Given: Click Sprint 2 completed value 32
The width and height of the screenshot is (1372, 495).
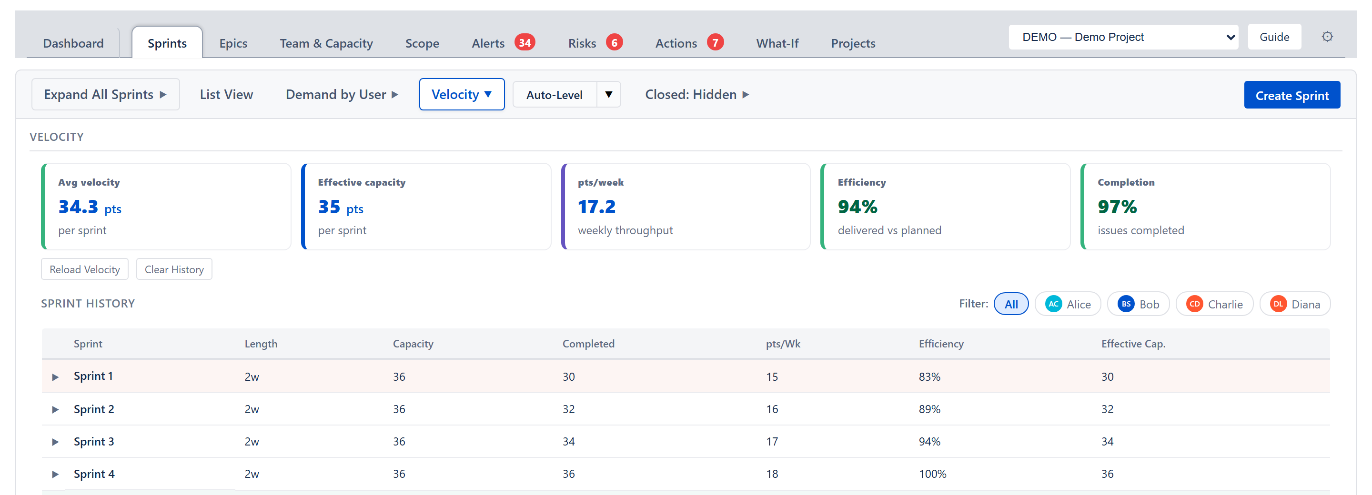Looking at the screenshot, I should pos(568,409).
